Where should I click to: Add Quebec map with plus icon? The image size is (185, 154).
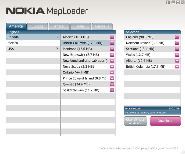pyautogui.click(x=112, y=84)
